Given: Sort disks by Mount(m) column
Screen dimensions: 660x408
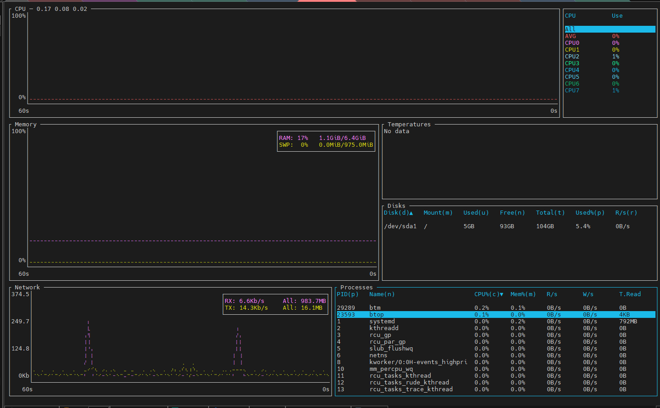Looking at the screenshot, I should pos(438,212).
